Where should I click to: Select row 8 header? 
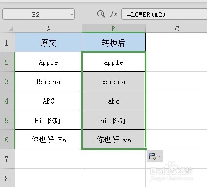(x=7, y=178)
